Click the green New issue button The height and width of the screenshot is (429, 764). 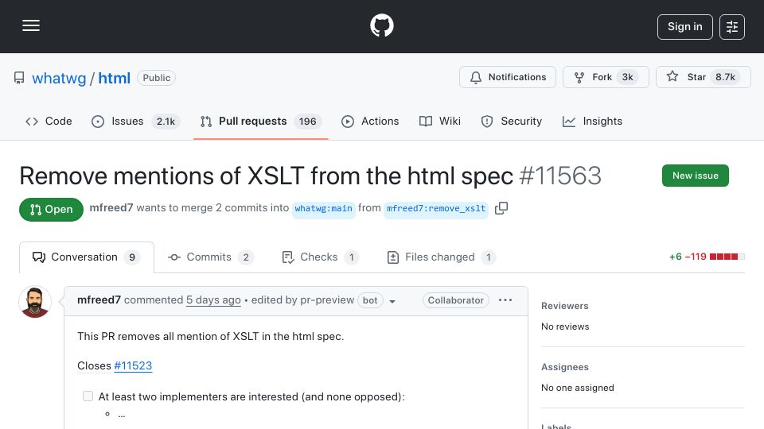click(696, 176)
